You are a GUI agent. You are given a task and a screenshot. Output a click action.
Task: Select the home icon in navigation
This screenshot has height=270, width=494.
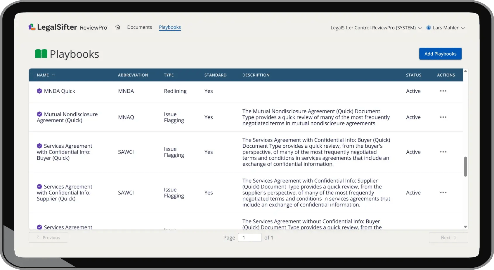click(x=118, y=27)
